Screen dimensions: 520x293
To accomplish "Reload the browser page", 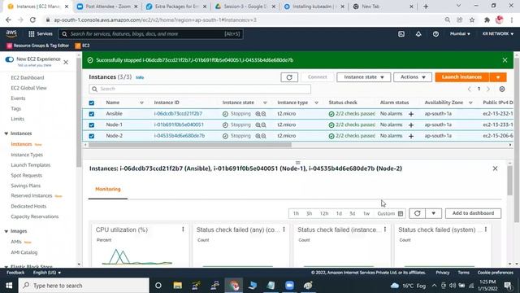I will pyautogui.click(x=32, y=20).
